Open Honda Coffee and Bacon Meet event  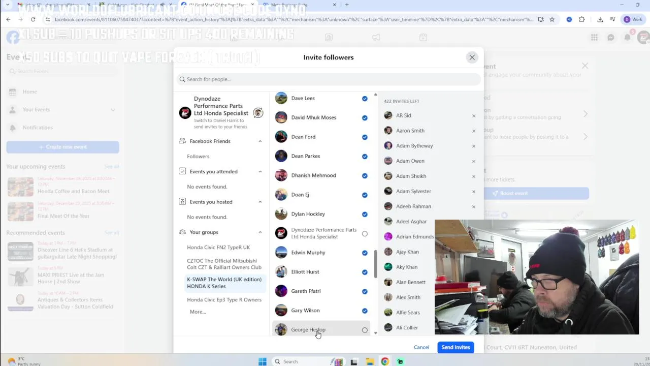coord(62,187)
